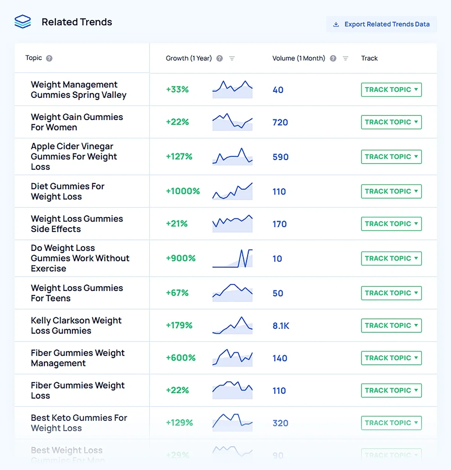The width and height of the screenshot is (451, 470).
Task: Click the Topic column help icon
Action: 49,58
